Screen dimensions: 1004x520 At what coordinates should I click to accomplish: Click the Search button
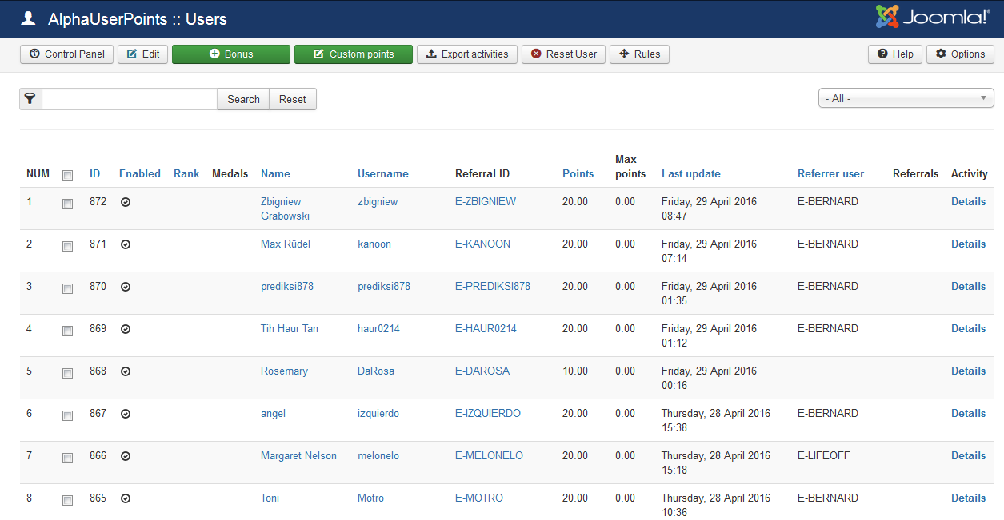(243, 99)
